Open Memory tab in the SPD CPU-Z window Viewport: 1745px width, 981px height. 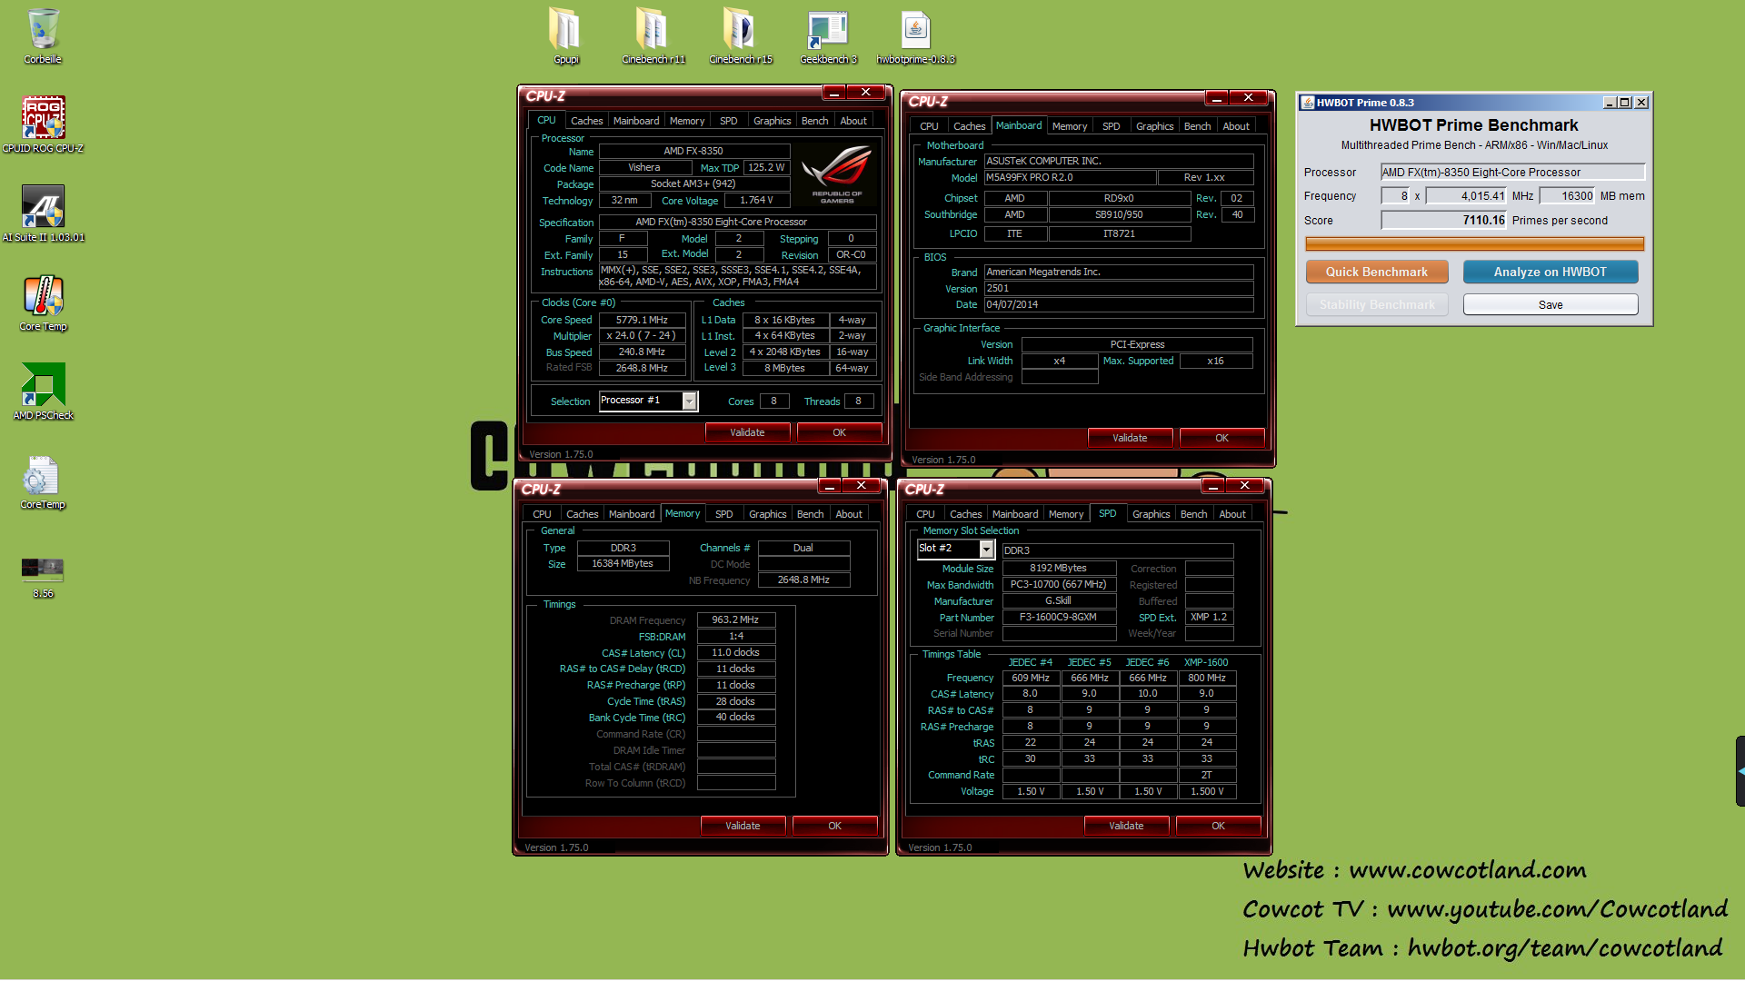coord(1065,514)
